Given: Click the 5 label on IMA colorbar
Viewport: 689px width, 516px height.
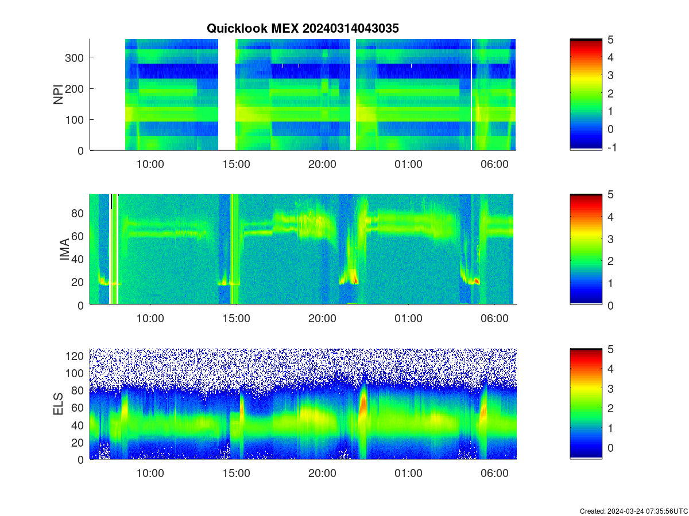Looking at the screenshot, I should coord(611,194).
